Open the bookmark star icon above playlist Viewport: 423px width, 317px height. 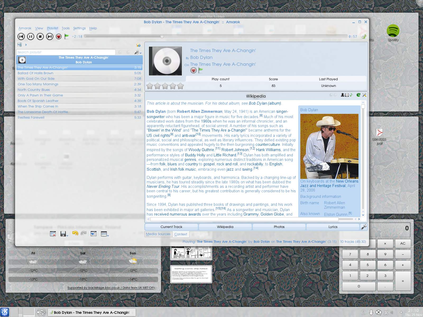coord(138,45)
